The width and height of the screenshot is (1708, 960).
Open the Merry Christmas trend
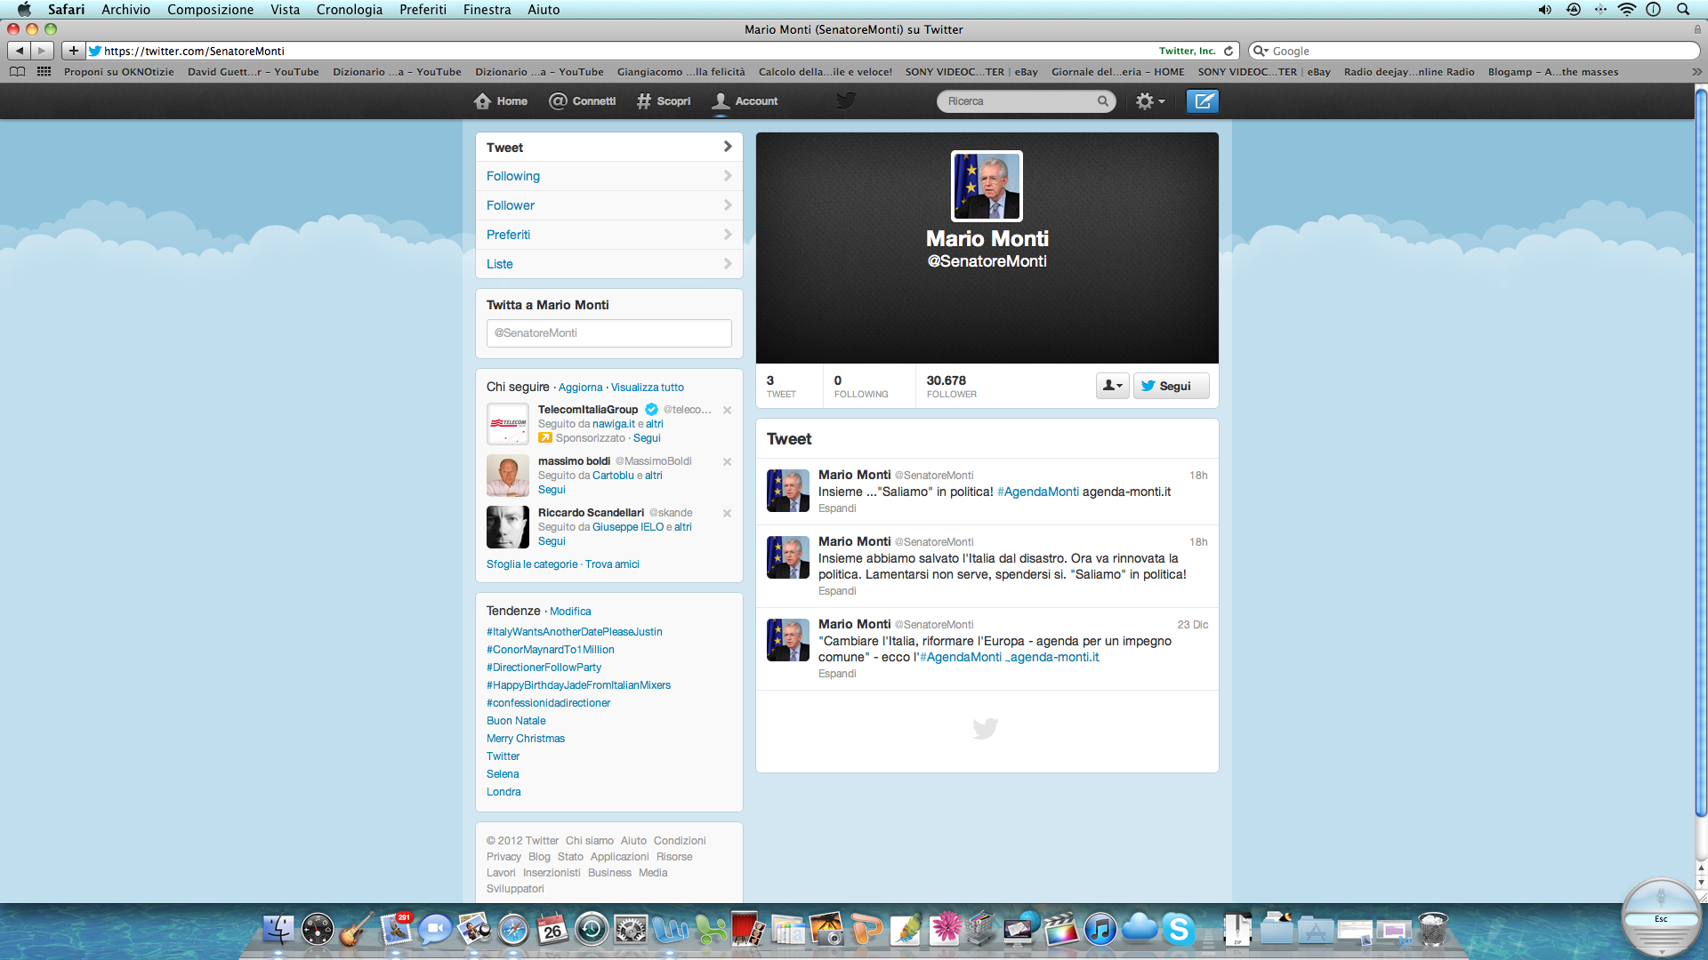pos(526,739)
